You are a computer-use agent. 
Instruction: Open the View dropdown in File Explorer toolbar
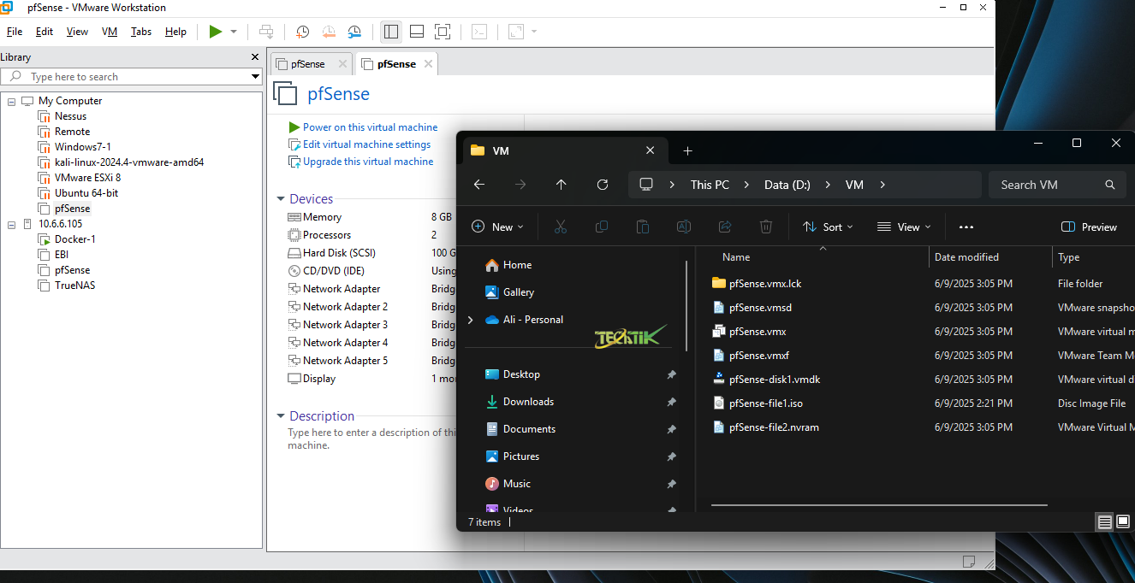point(903,227)
